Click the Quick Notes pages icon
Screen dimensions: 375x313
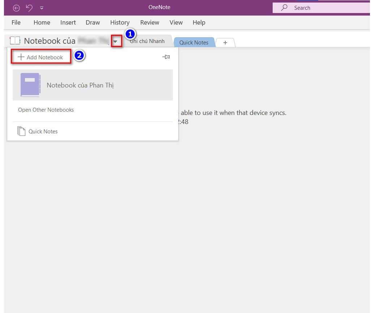point(21,131)
